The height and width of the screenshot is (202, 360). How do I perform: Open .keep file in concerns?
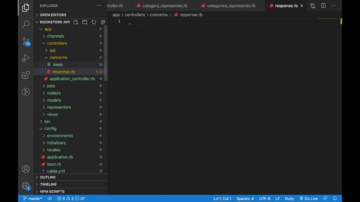tap(57, 65)
